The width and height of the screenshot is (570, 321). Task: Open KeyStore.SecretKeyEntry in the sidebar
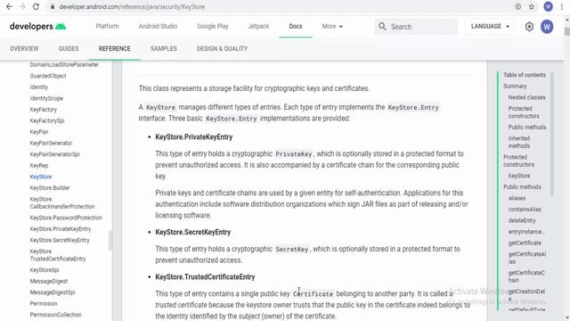(x=60, y=240)
